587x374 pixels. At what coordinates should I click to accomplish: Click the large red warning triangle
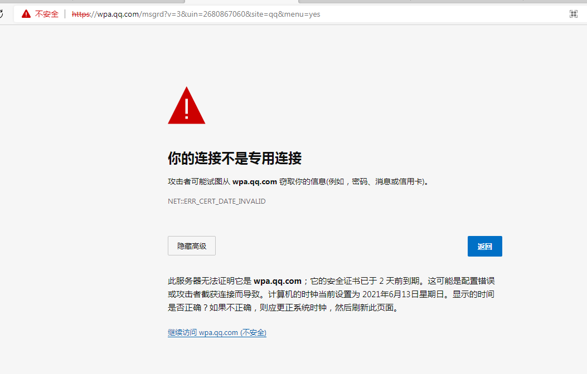coord(186,106)
